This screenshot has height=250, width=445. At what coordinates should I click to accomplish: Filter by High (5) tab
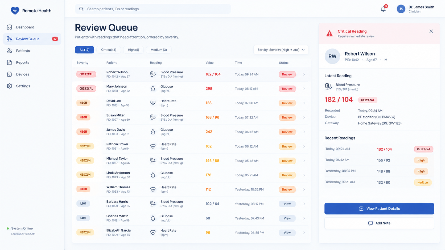(x=133, y=50)
